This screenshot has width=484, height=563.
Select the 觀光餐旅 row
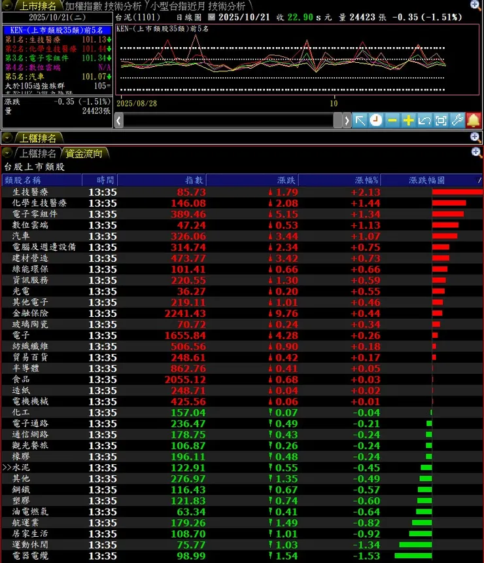pos(242,446)
